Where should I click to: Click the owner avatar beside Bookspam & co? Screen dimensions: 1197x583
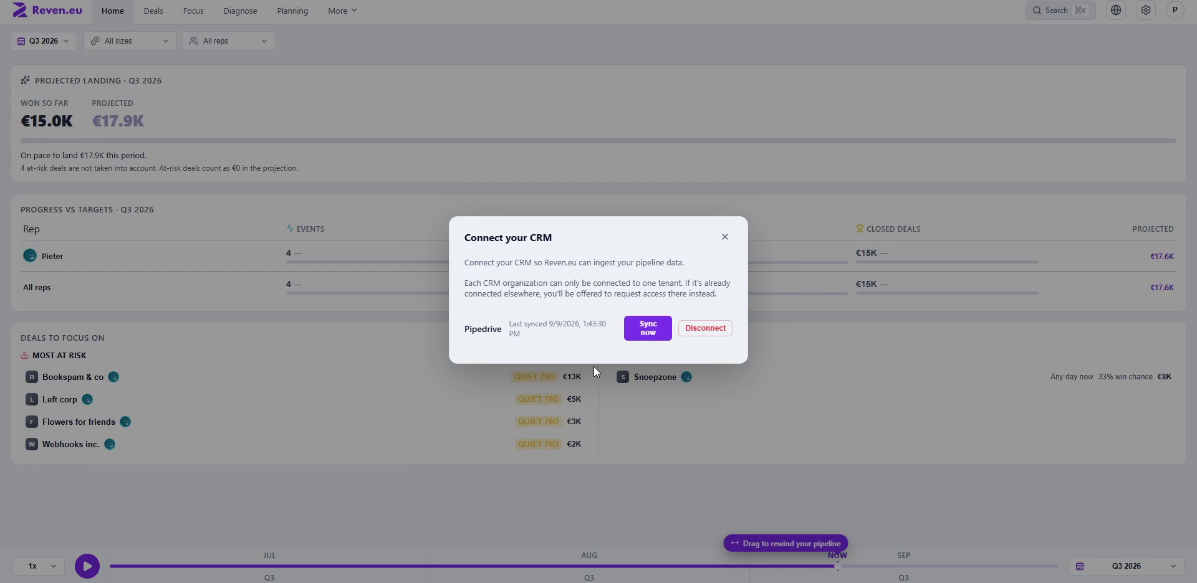[113, 377]
